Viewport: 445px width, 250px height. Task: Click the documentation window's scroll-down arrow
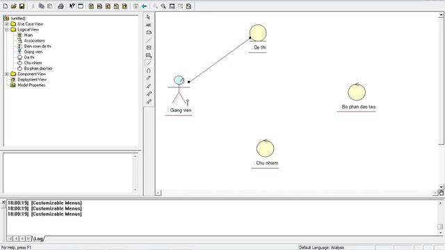(x=135, y=190)
